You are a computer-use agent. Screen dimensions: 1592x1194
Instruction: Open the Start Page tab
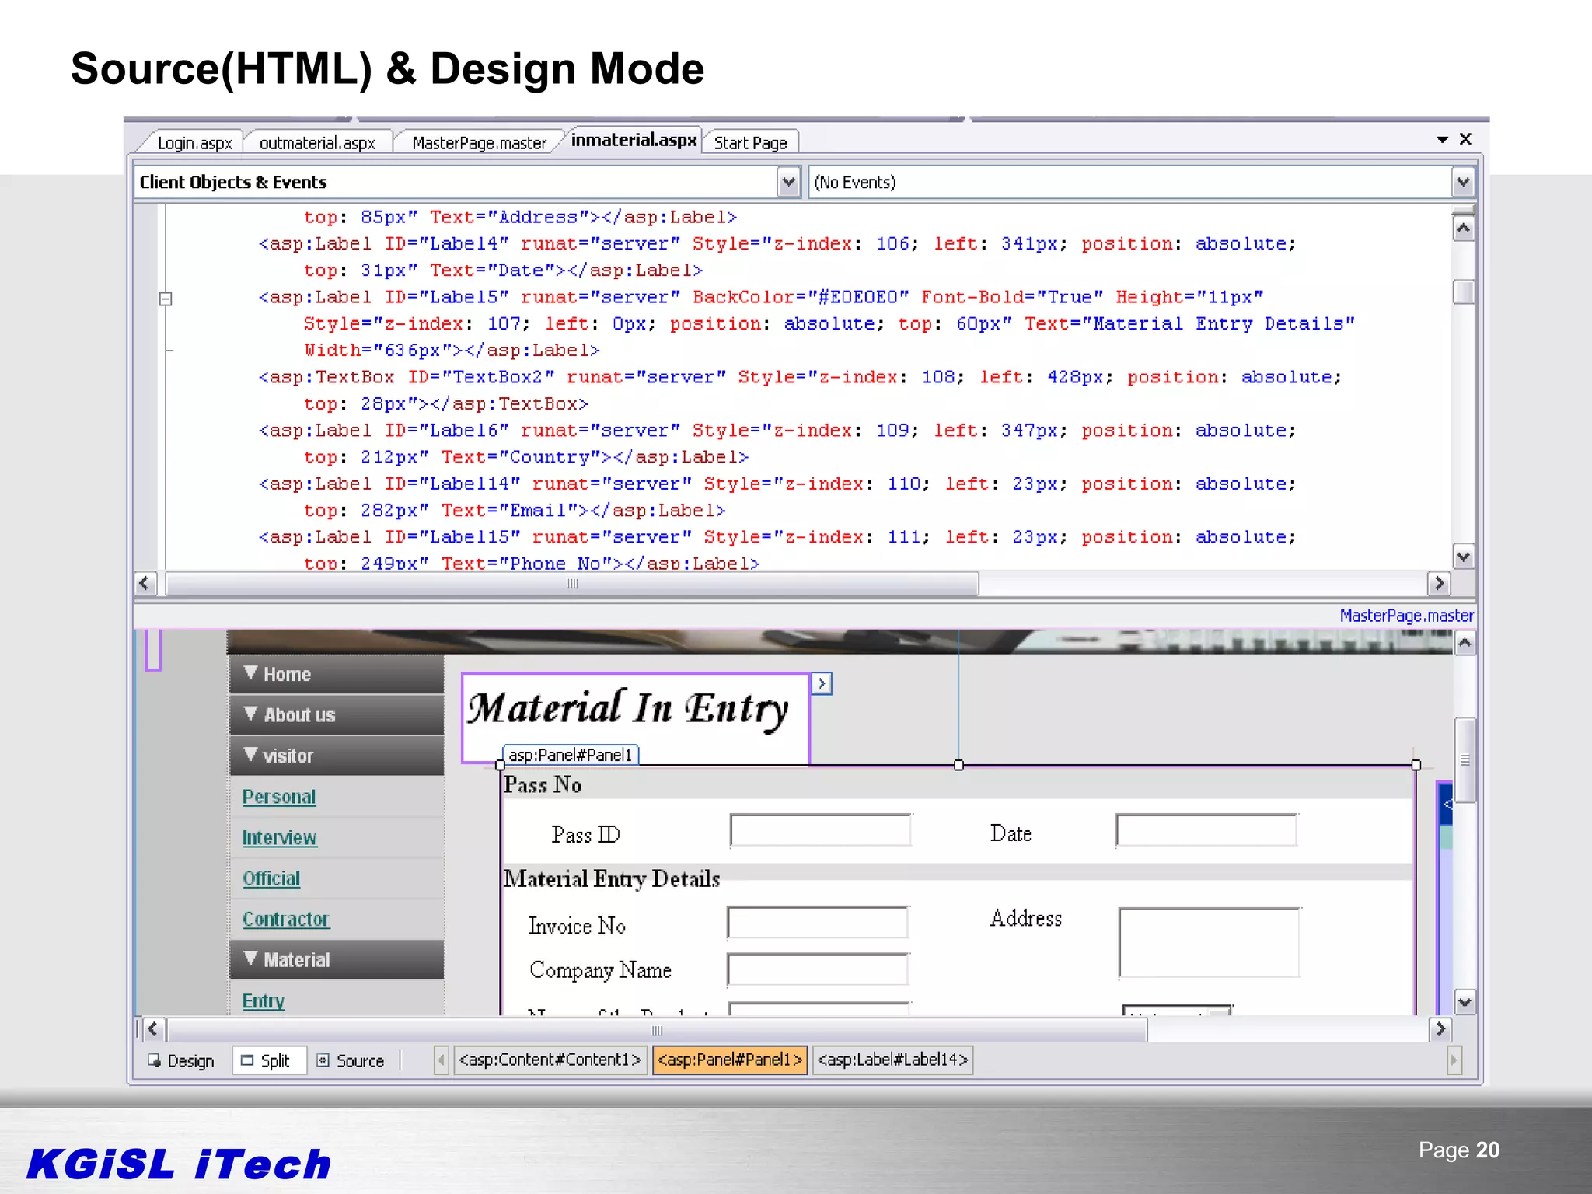(750, 143)
